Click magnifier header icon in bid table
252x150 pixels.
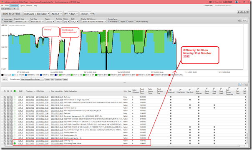tap(5, 91)
